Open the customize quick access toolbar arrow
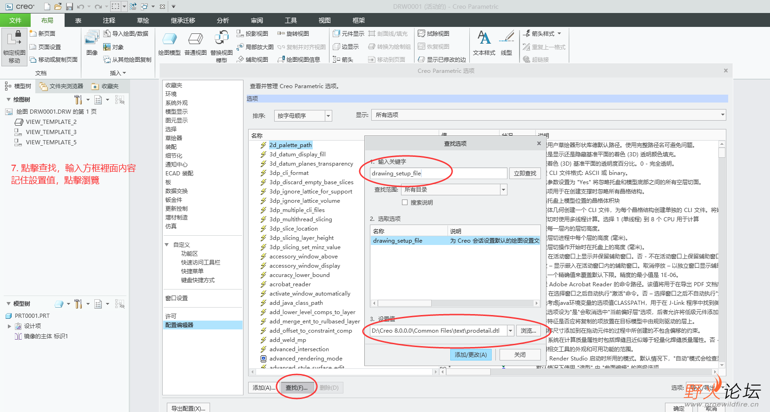Screen dimensions: 770x412 pos(173,6)
